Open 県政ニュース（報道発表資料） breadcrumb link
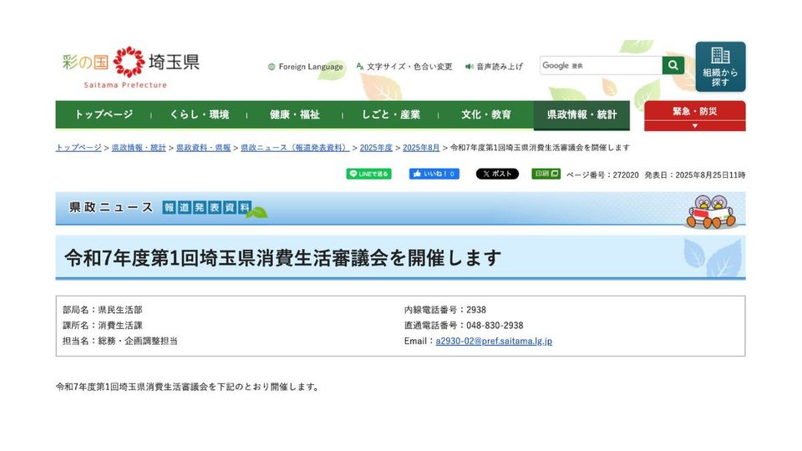Image resolution: width=802 pixels, height=451 pixels. pyautogui.click(x=295, y=148)
